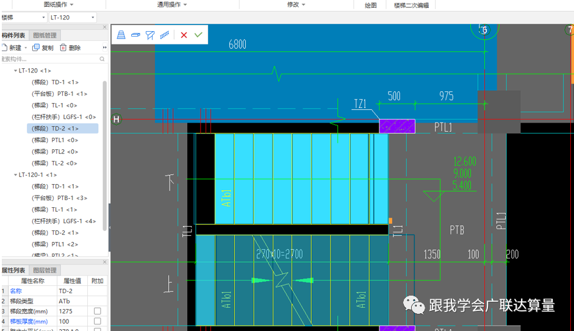Select (梯段) TD-2 <1> under LT-120-1
Screen dimensions: 574x331
click(x=55, y=233)
